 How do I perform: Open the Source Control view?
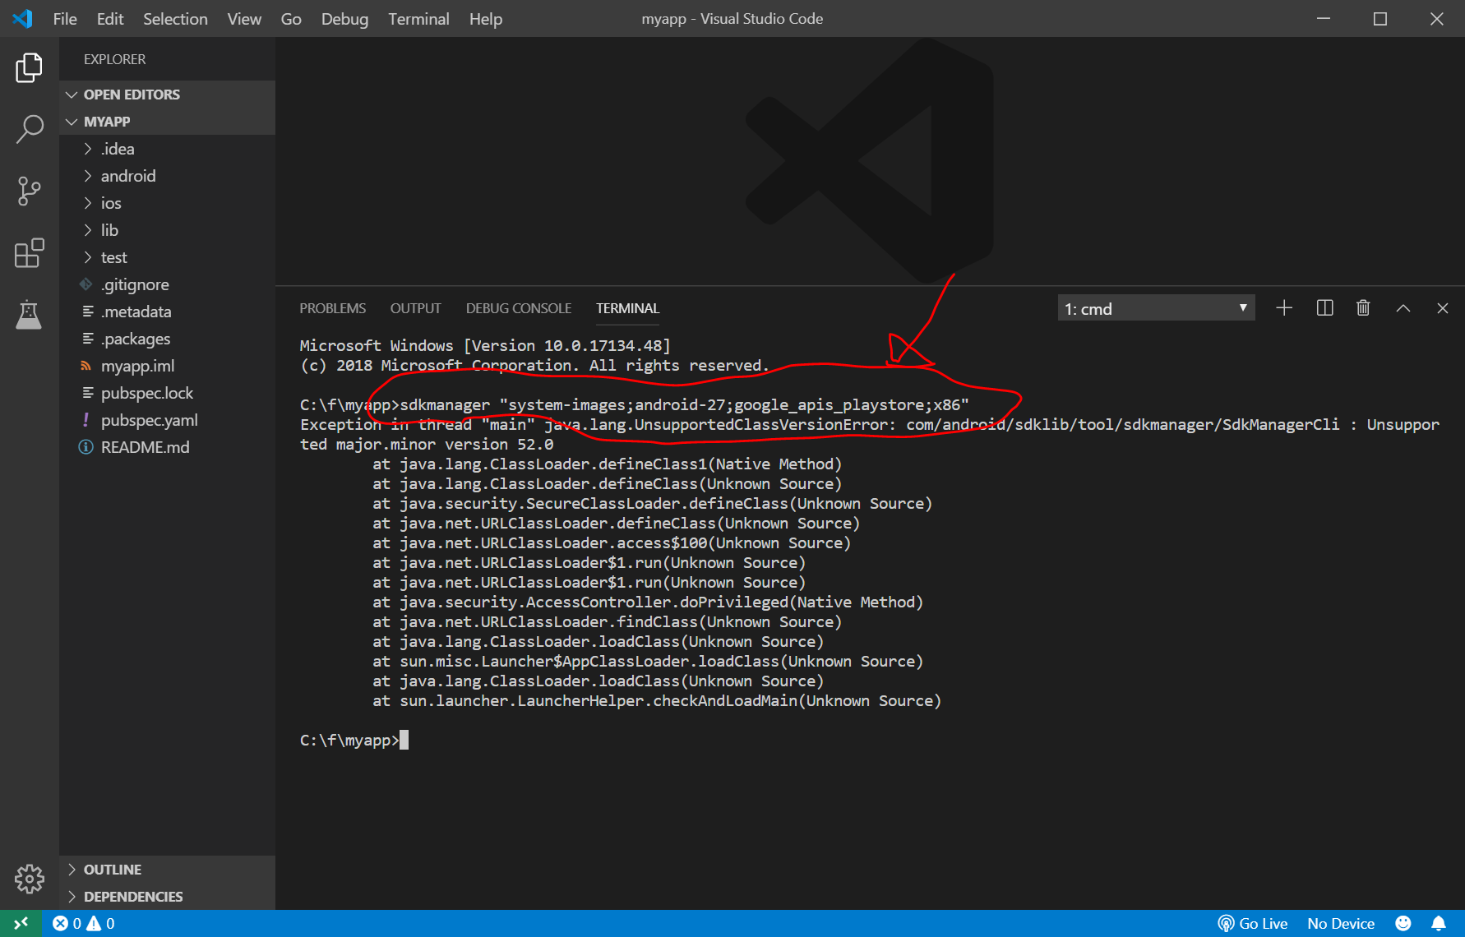click(29, 191)
